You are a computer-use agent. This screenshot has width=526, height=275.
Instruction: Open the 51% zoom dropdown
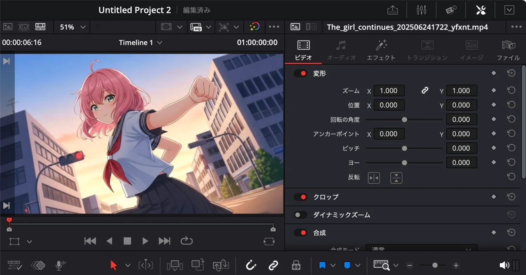pos(73,27)
